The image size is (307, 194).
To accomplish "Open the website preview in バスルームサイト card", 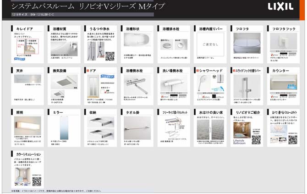I will coord(279,134).
